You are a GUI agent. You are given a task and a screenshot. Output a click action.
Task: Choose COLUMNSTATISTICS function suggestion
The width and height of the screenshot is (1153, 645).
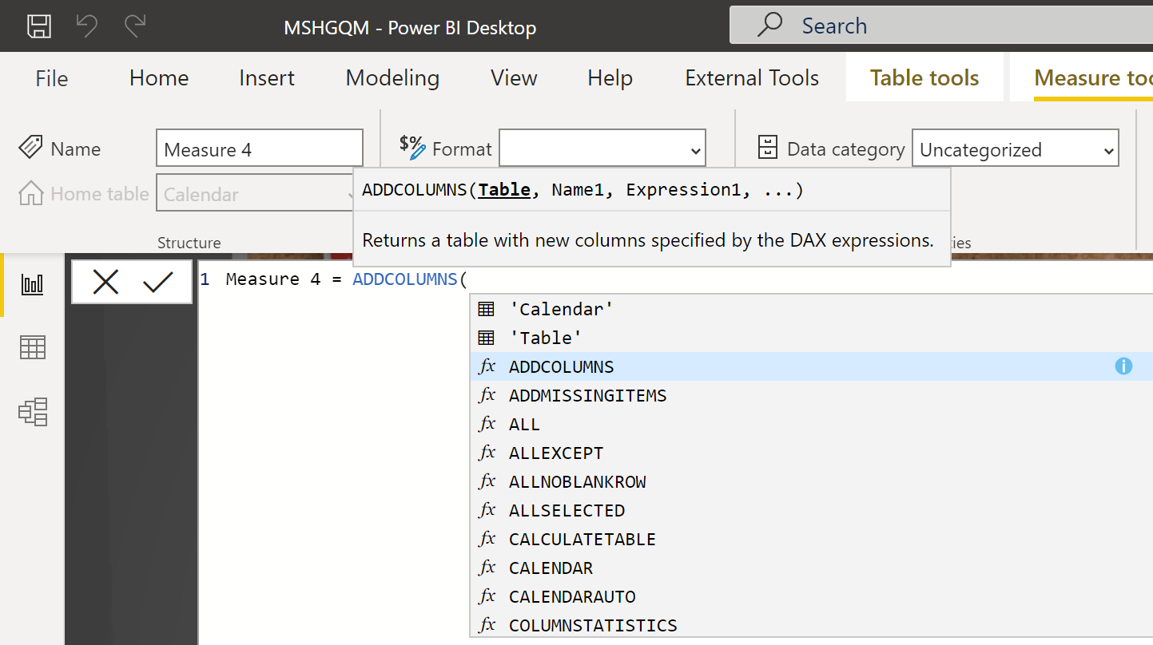pos(811,625)
